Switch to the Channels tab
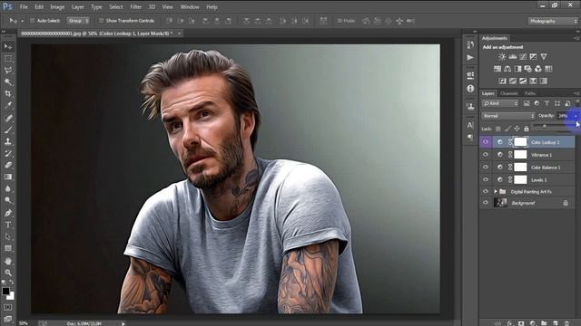This screenshot has height=326, width=581. pos(509,93)
